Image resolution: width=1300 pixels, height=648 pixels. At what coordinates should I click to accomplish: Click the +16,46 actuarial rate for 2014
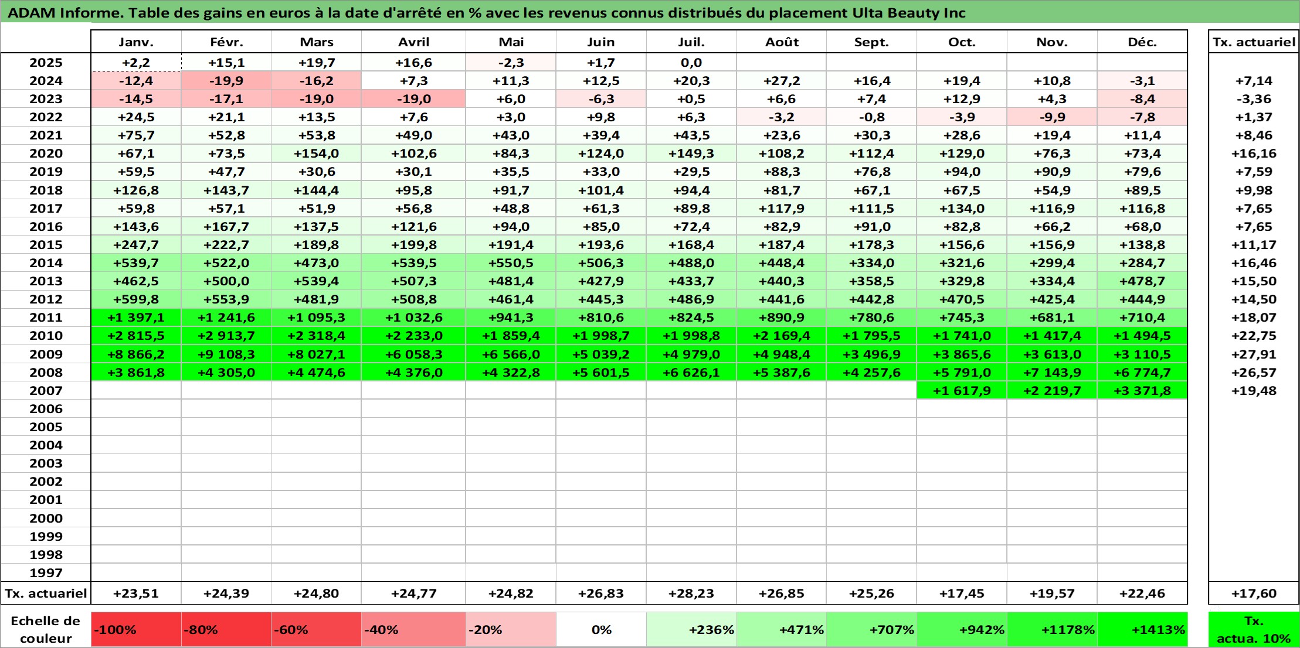click(x=1254, y=262)
